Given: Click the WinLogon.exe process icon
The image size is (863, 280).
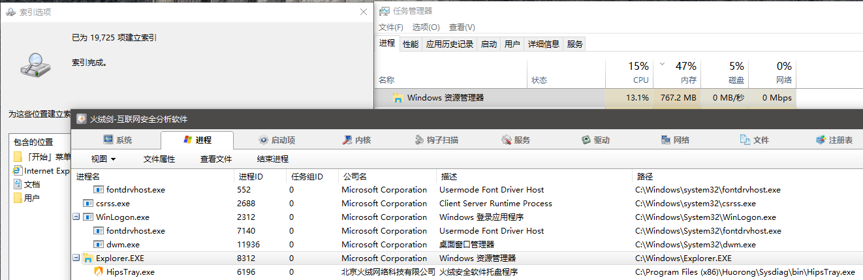Looking at the screenshot, I should point(88,217).
